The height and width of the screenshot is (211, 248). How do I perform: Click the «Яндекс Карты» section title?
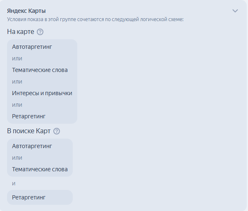26,11
